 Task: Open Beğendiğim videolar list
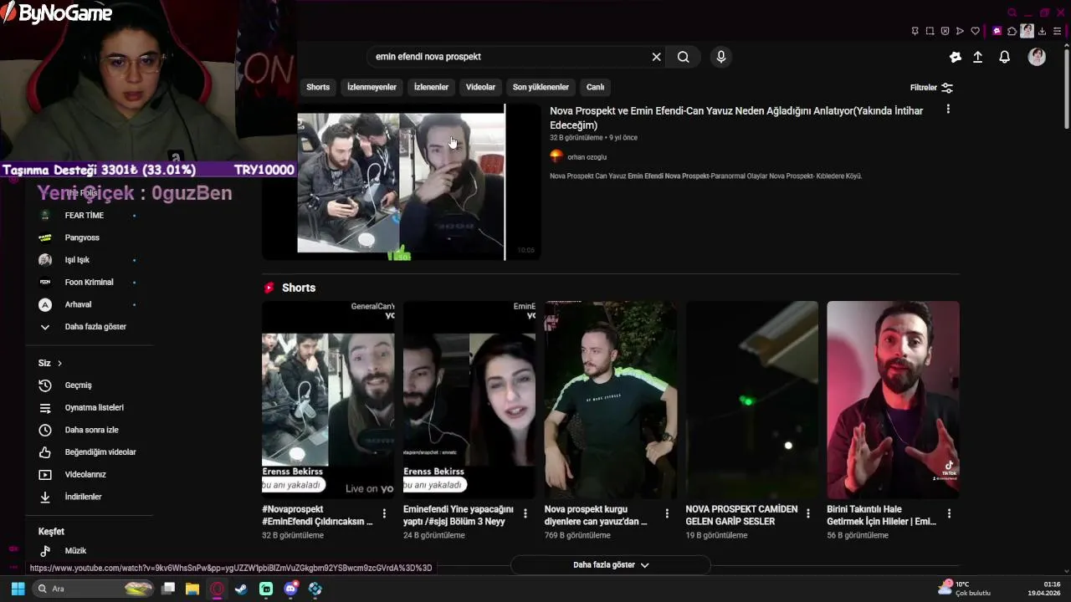[89, 452]
